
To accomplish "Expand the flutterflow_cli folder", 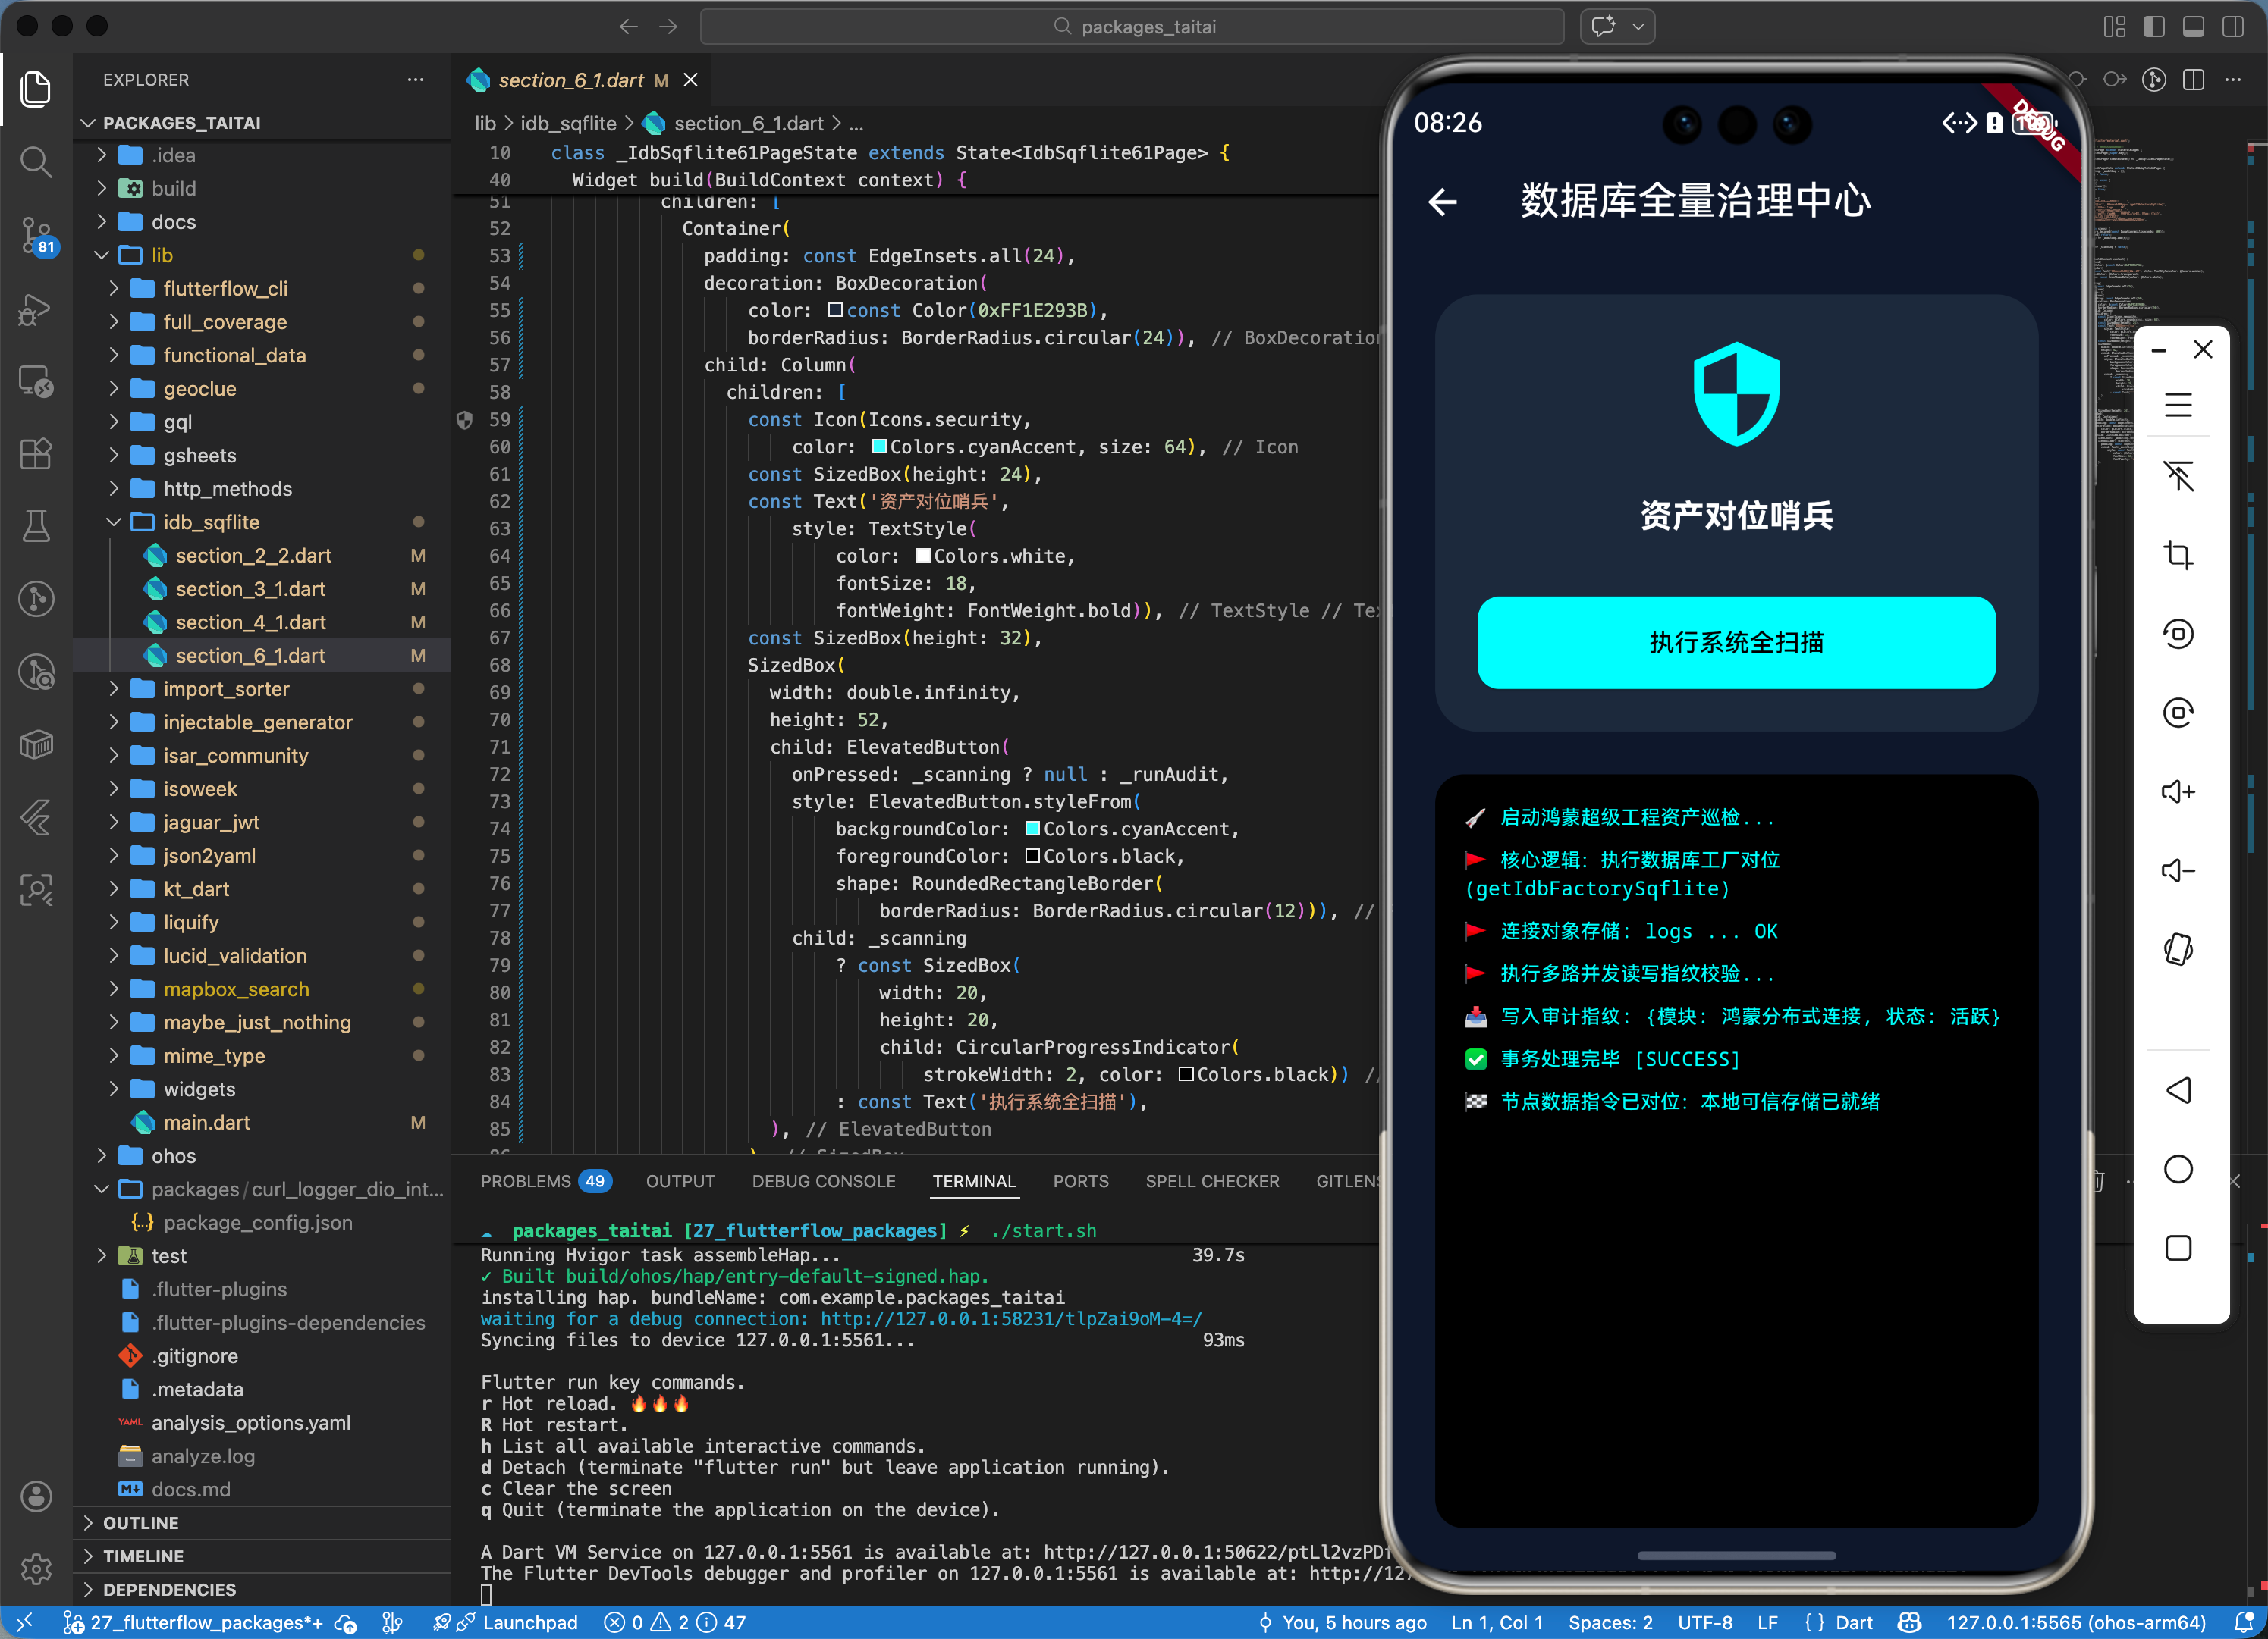I will (x=225, y=289).
